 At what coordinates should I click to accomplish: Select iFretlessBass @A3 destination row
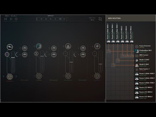tap(145, 51)
